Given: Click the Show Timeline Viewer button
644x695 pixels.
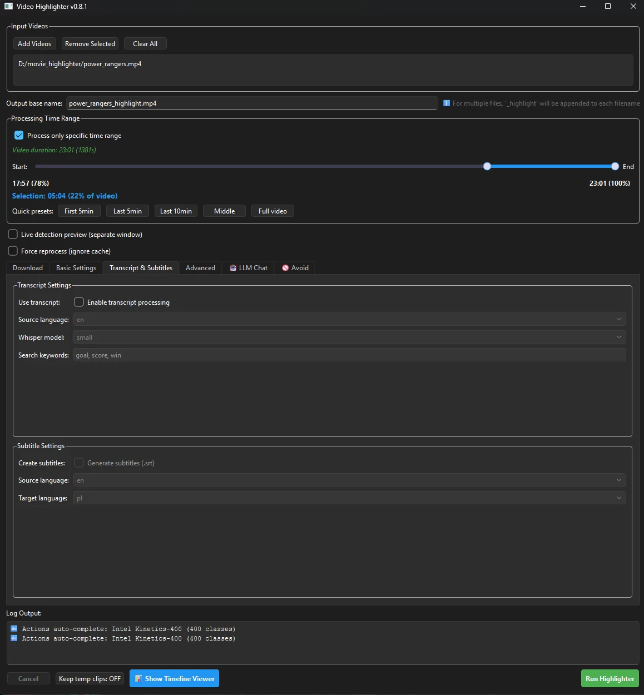Looking at the screenshot, I should (x=174, y=678).
